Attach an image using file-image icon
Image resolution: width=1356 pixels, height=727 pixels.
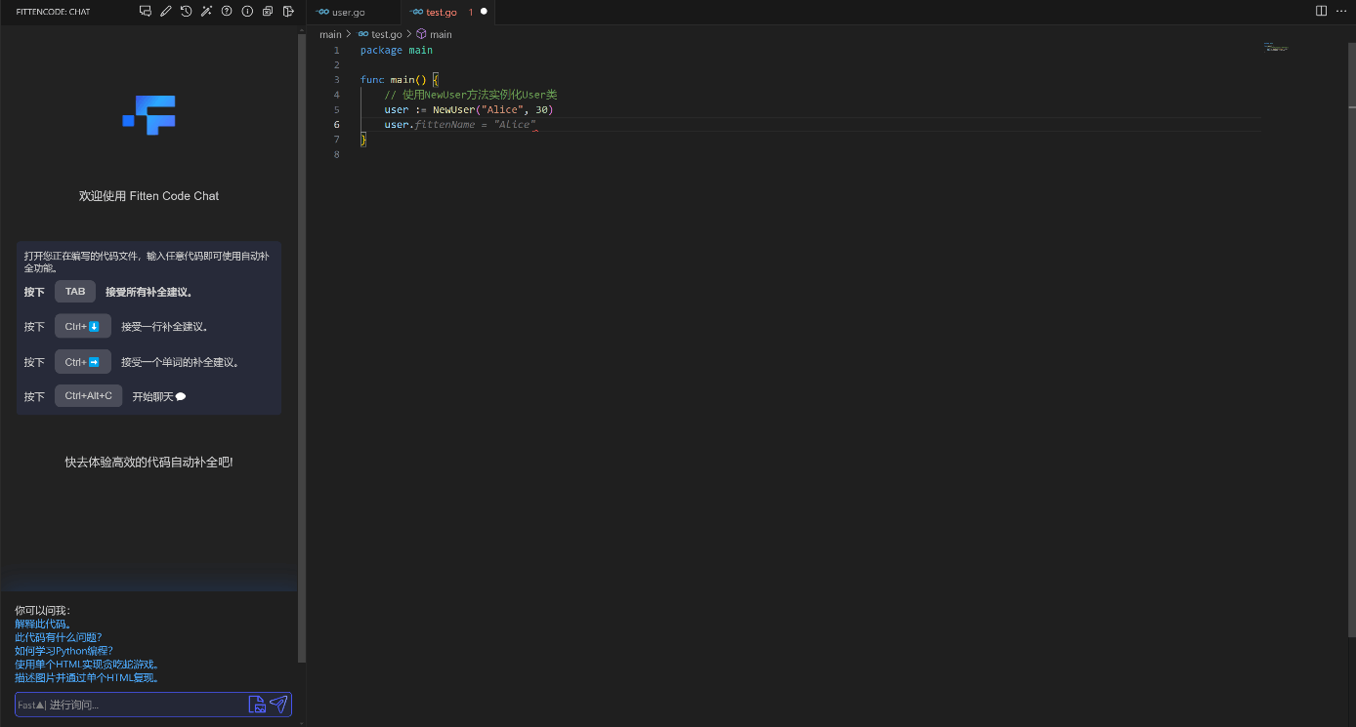[257, 705]
